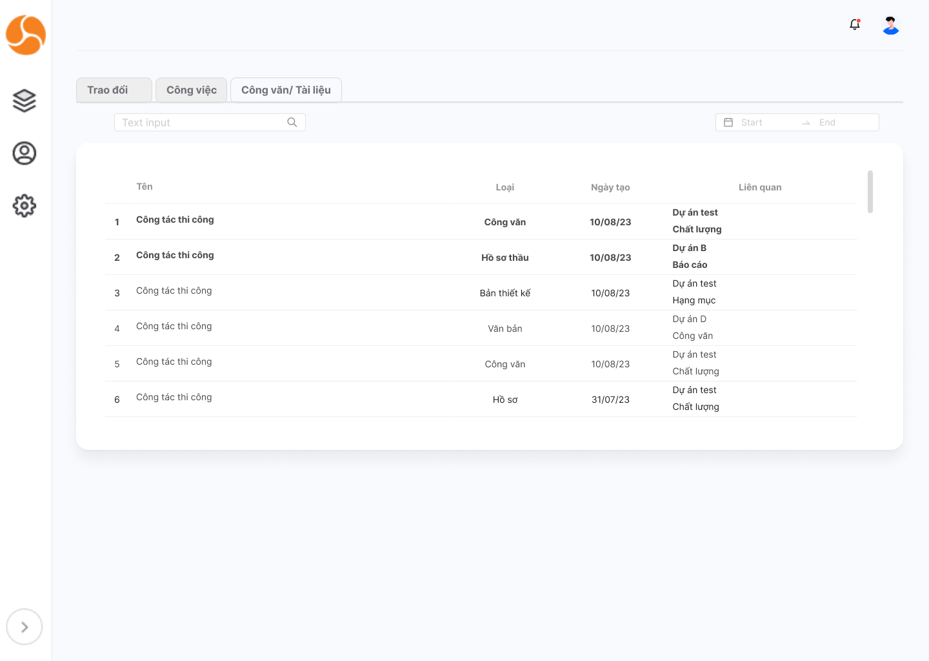This screenshot has height=661, width=929.
Task: Open the settings gear sidebar icon
Action: click(x=25, y=206)
